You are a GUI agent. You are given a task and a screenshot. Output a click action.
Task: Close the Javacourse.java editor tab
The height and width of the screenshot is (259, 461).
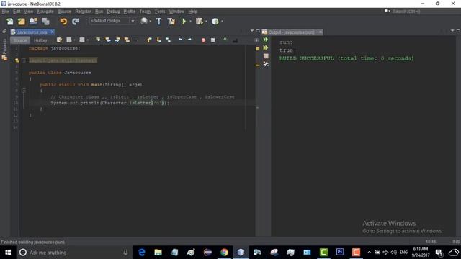click(x=53, y=32)
